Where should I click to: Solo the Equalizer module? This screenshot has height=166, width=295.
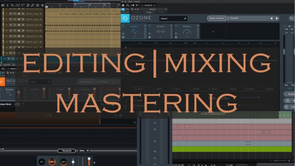tap(123, 37)
